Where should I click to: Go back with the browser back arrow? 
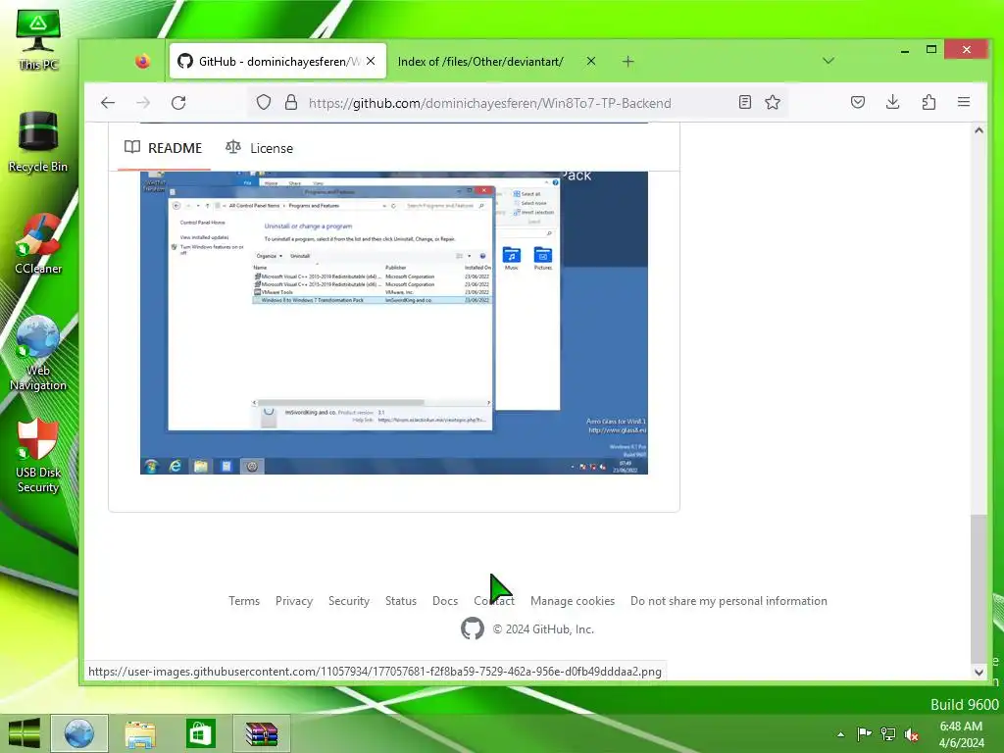(x=108, y=102)
